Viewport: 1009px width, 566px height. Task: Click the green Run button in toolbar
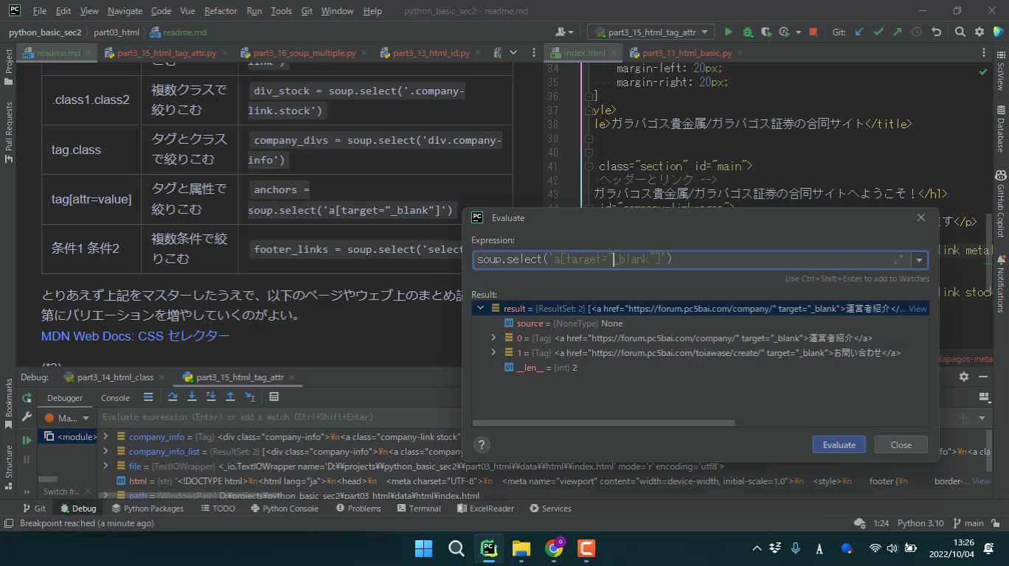pos(728,32)
